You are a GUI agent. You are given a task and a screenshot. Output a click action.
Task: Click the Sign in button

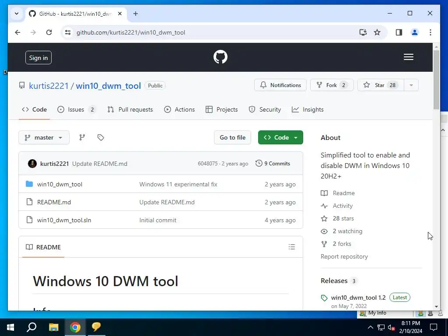38,58
